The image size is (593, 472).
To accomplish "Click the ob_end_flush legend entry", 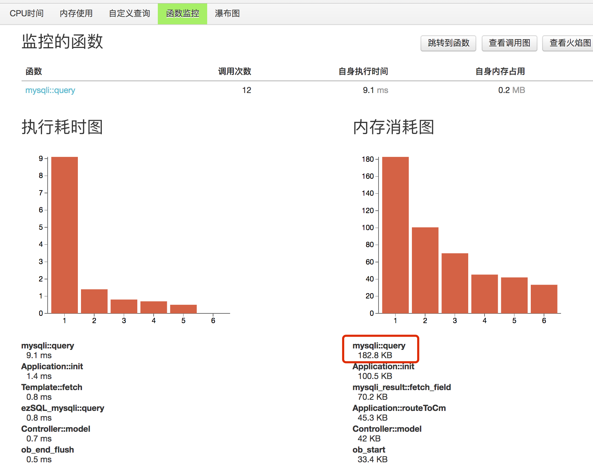I will coord(48,450).
